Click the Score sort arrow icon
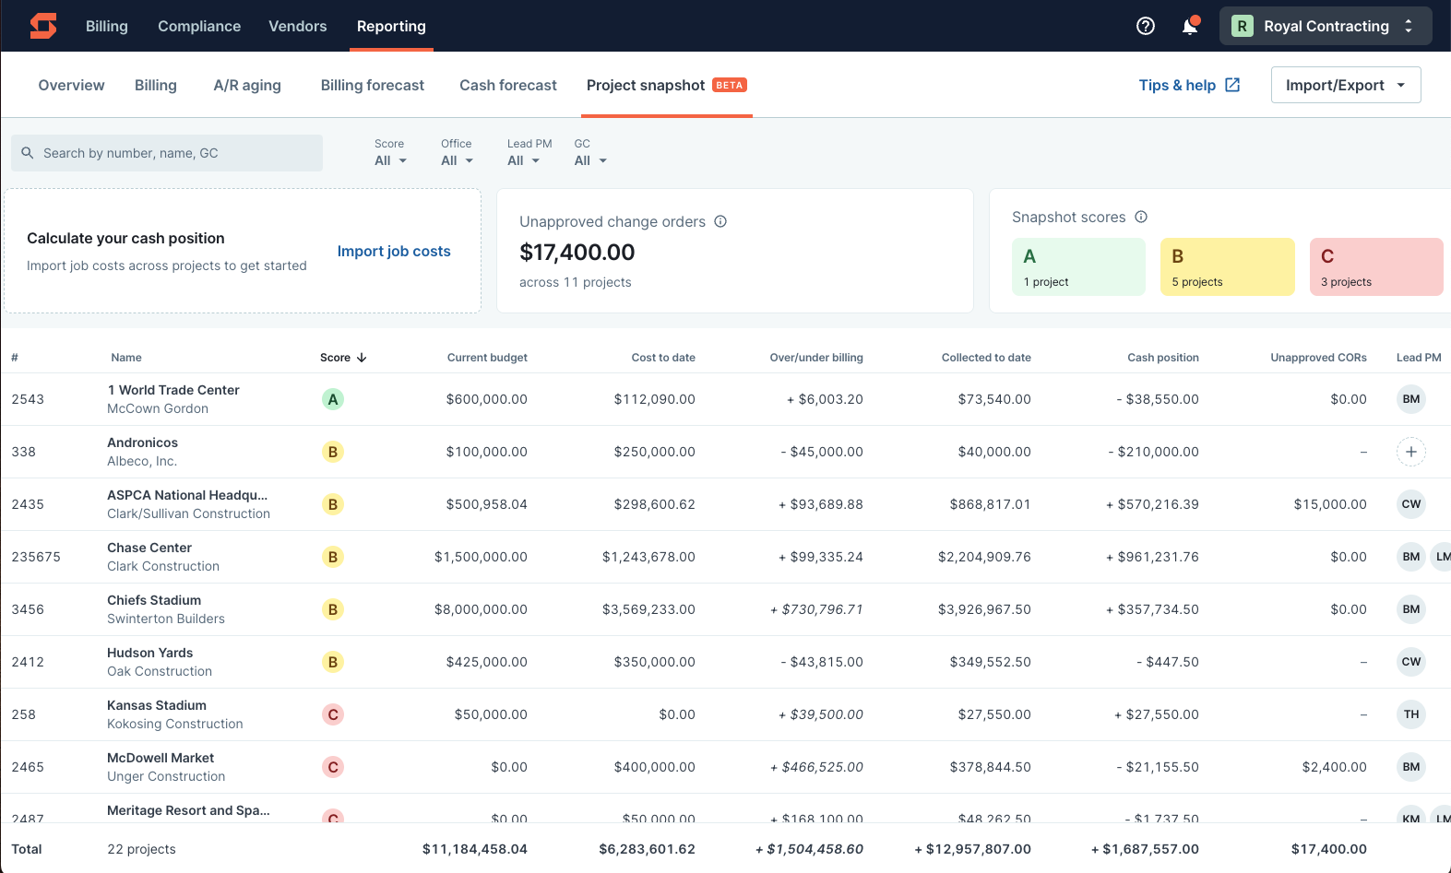 click(x=362, y=358)
